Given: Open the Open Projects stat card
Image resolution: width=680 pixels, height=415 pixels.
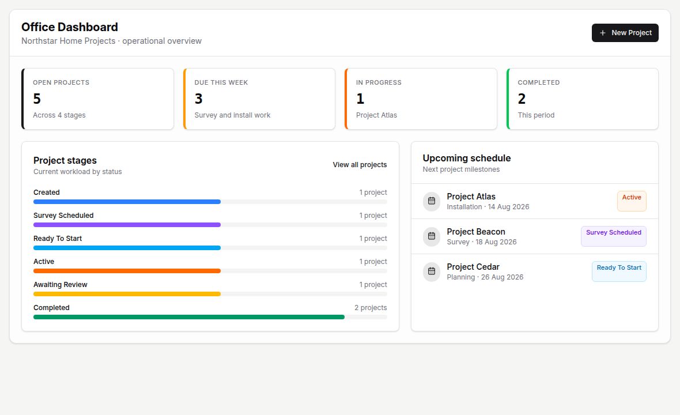Looking at the screenshot, I should (x=97, y=99).
